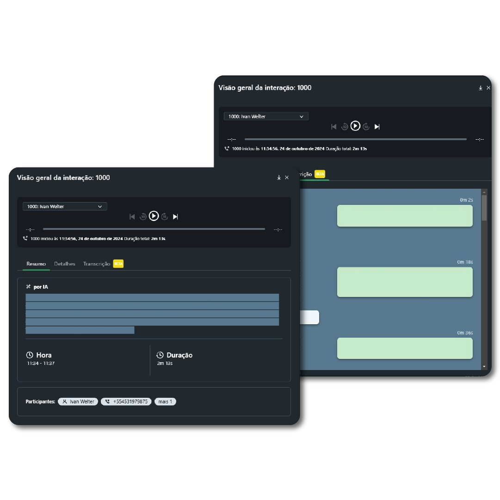
Task: Skip to next track in front summary panel
Action: [176, 216]
